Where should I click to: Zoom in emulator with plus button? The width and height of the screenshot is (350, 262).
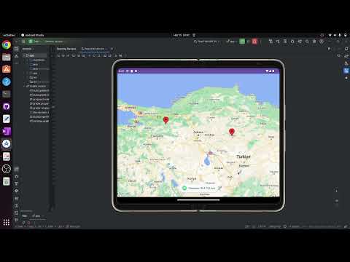click(x=337, y=191)
